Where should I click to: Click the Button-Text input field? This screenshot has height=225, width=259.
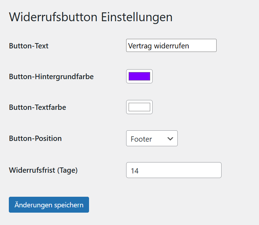point(171,46)
